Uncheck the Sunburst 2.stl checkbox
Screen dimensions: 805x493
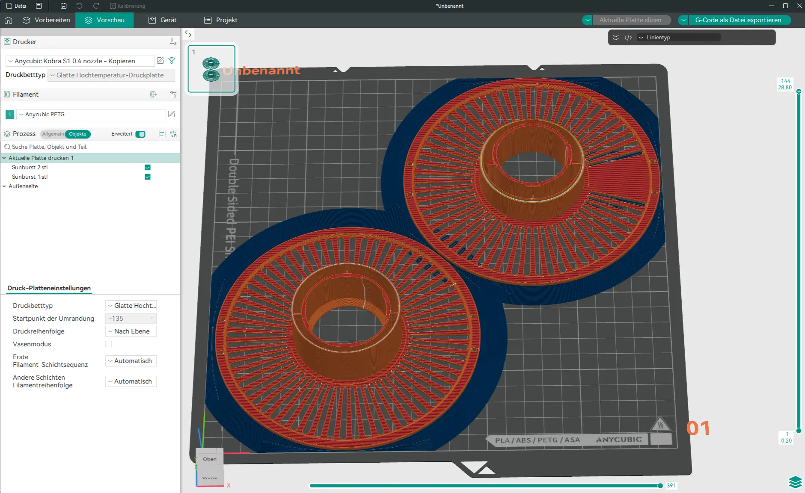pyautogui.click(x=148, y=168)
